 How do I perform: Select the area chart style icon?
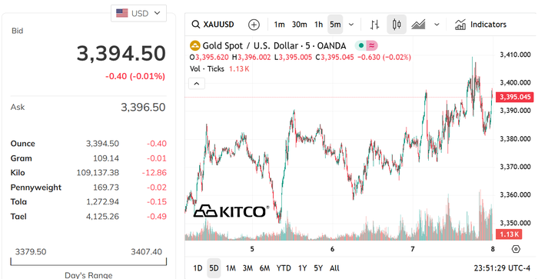click(x=418, y=25)
